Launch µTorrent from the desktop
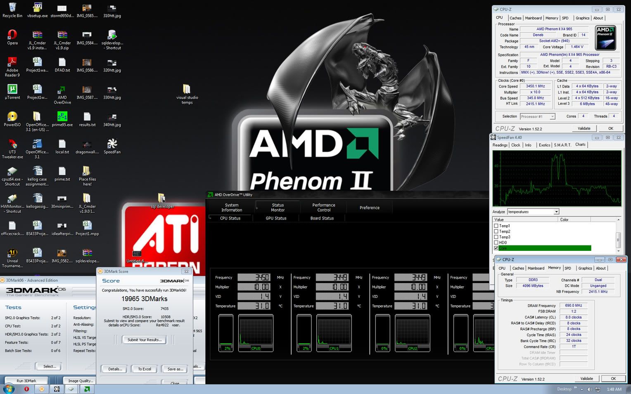The image size is (631, 394). point(12,91)
